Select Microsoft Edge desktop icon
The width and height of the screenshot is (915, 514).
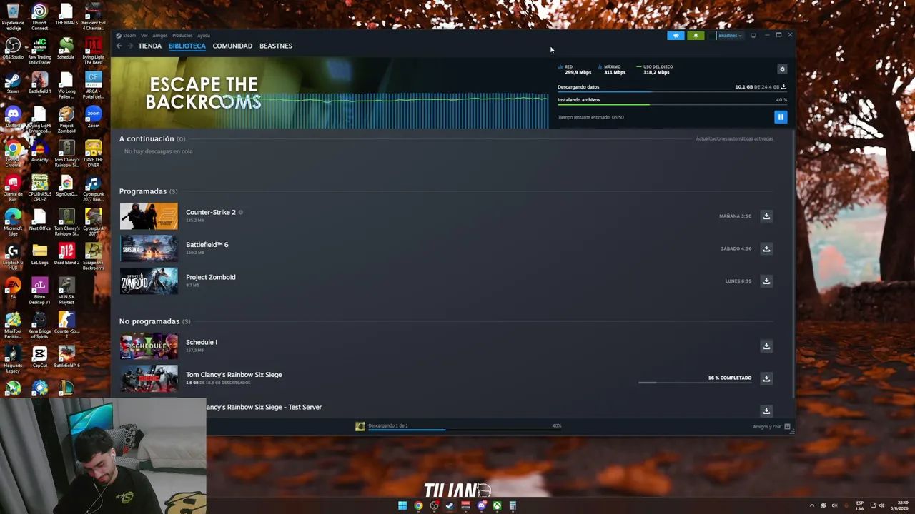13,221
